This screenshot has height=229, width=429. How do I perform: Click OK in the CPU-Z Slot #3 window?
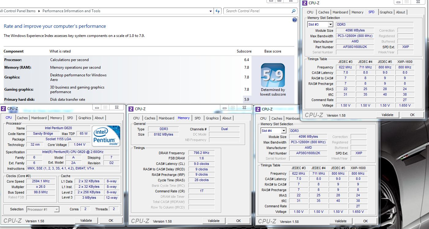[x=412, y=115]
